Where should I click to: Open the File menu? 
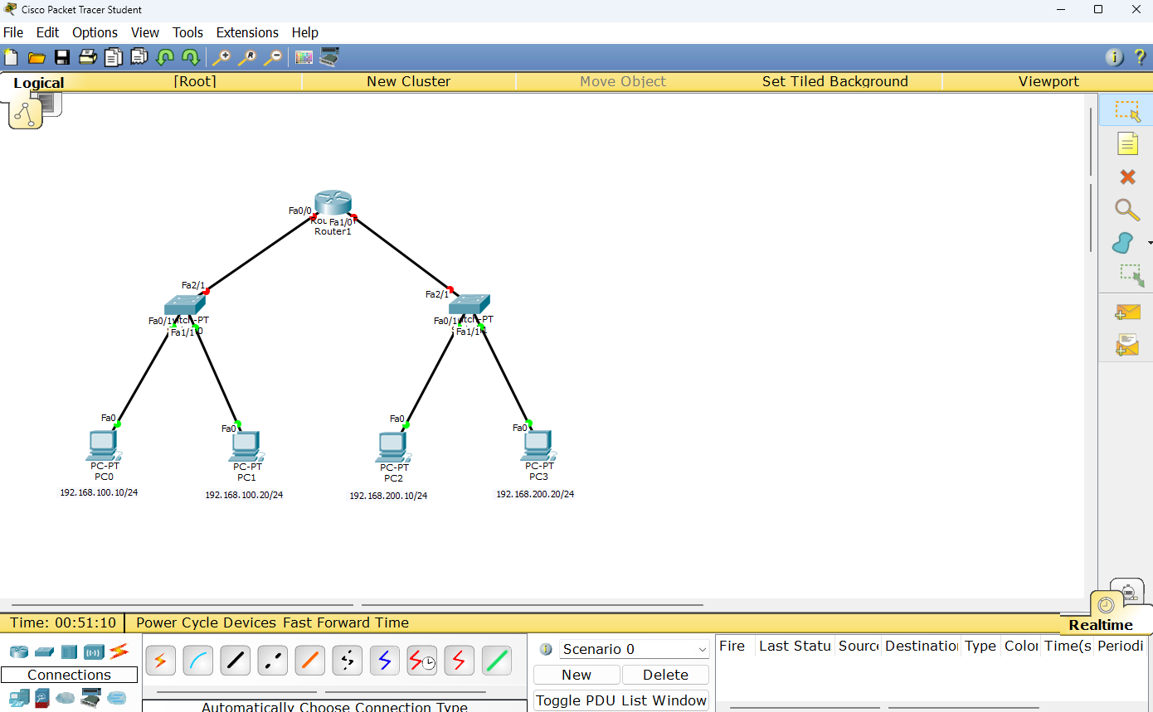13,32
